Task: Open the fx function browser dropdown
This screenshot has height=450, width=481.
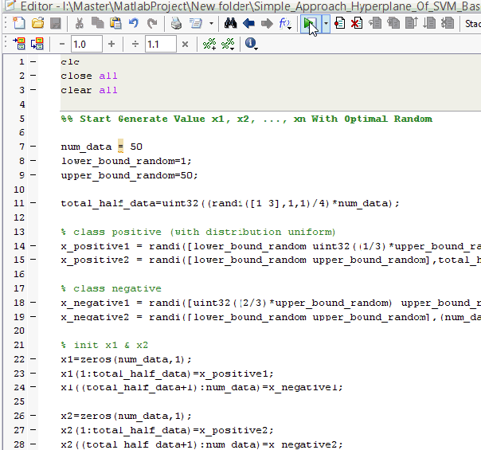Action: coord(286,24)
